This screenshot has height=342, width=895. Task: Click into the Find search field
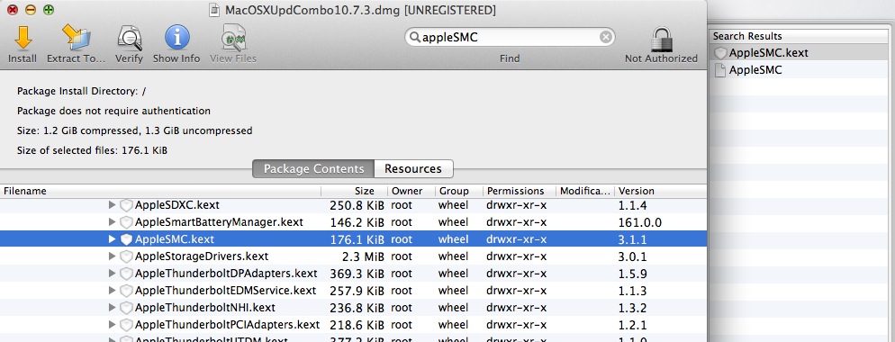(510, 38)
